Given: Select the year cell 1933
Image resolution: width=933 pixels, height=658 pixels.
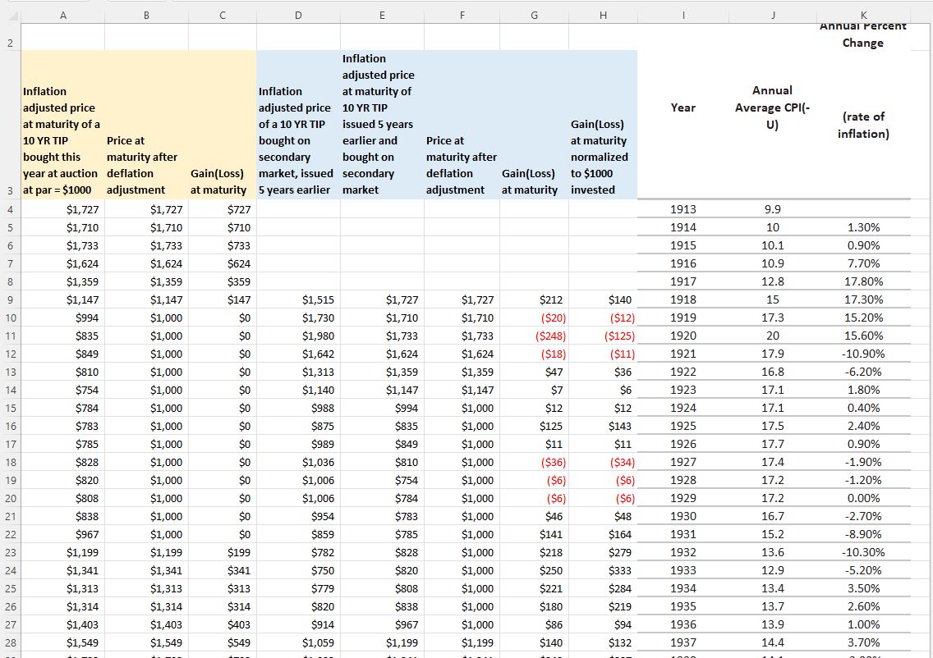Looking at the screenshot, I should [683, 571].
